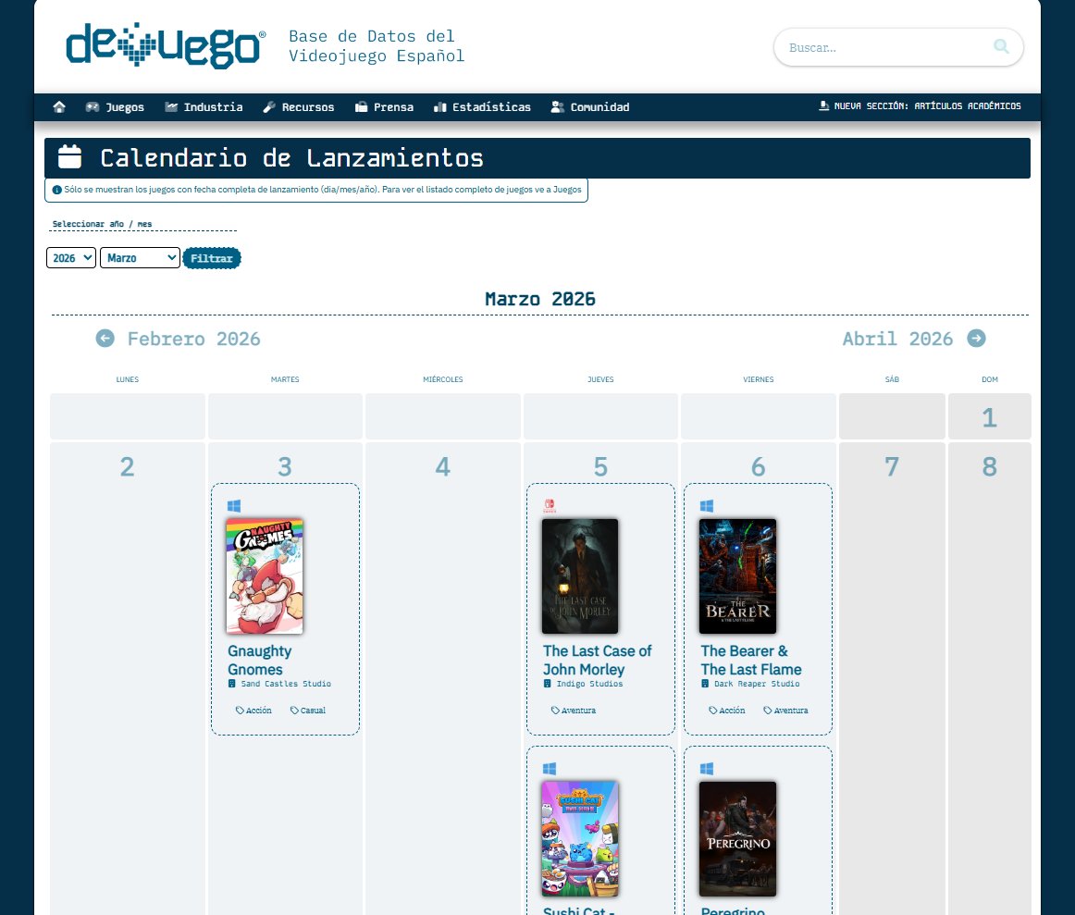Open Dark Reaper Studio developer link
Viewport: 1075px width, 915px height.
coord(757,684)
